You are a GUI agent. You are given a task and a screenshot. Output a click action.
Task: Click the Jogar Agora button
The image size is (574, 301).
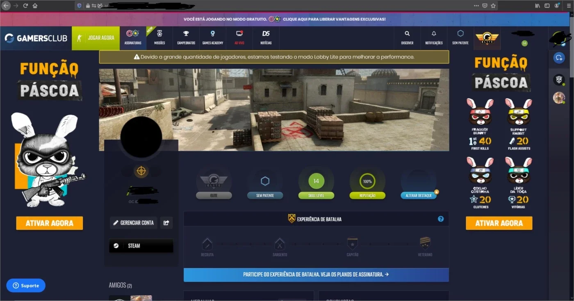(x=96, y=38)
